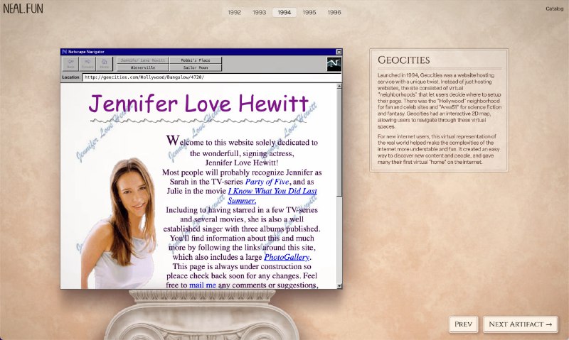
Task: Click the scrollbar down arrow
Action: coord(339,286)
